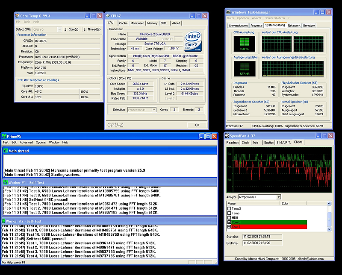Check the Temp3 checkbox in SpeedFan
342x275 pixels.
(229, 208)
